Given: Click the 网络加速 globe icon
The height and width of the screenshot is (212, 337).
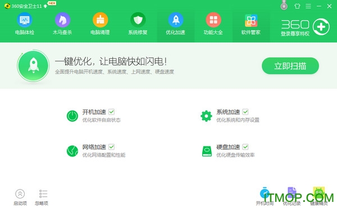Looking at the screenshot, I should [x=72, y=151].
